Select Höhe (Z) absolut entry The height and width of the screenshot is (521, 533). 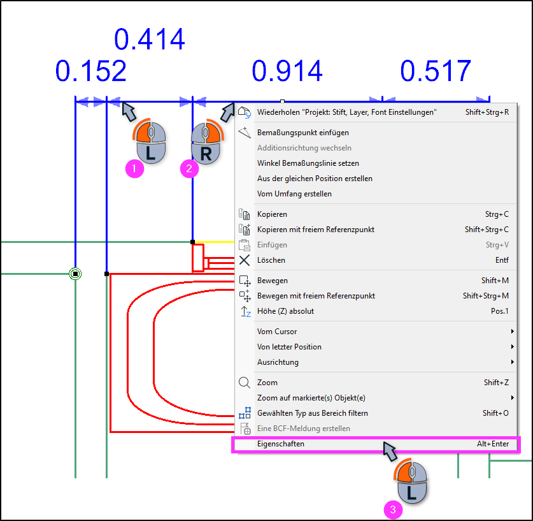click(376, 311)
